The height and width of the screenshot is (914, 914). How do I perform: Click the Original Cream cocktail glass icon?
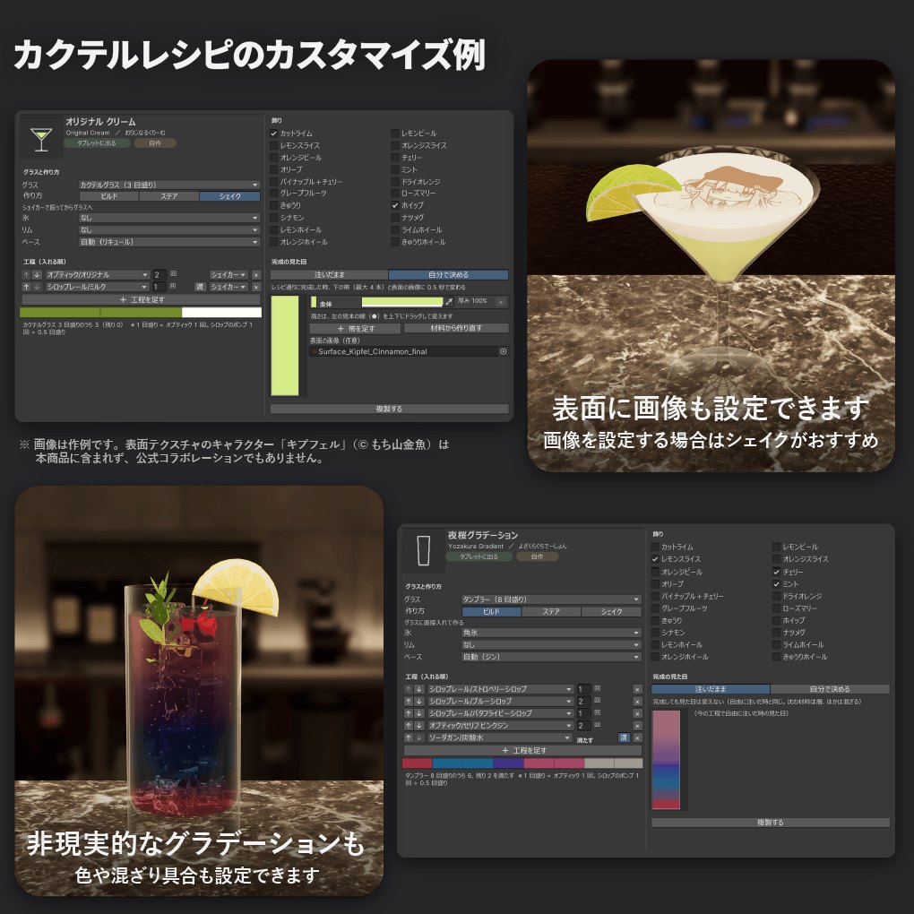pos(41,139)
